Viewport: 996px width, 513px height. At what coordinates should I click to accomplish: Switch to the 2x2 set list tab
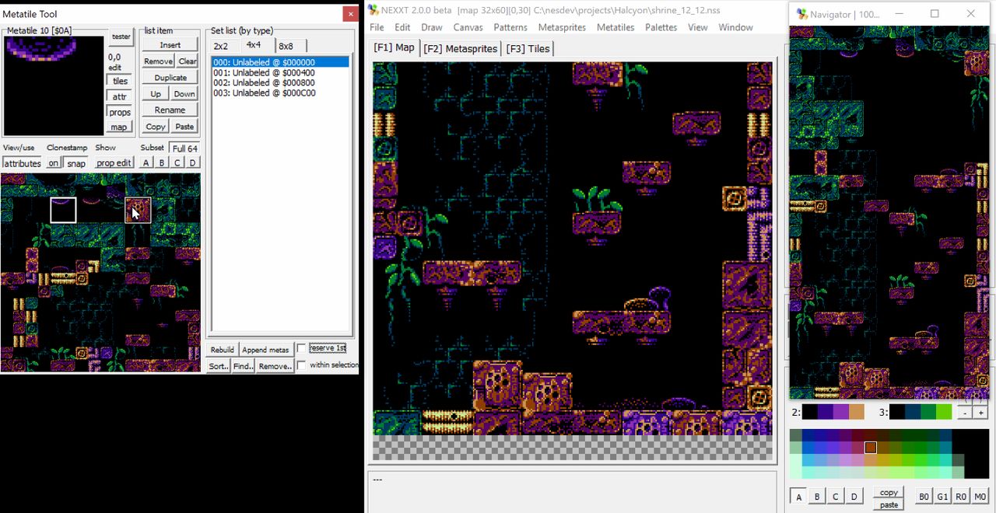coord(221,46)
